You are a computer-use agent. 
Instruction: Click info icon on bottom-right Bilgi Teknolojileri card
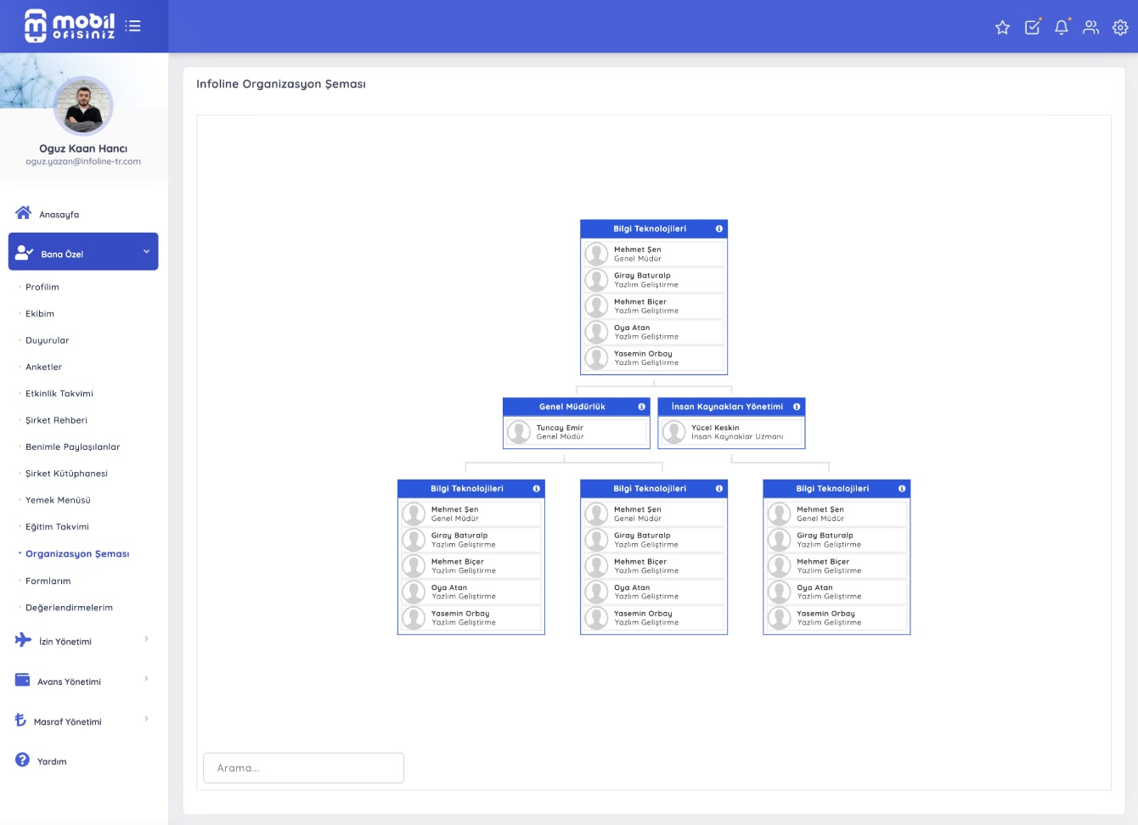(902, 489)
